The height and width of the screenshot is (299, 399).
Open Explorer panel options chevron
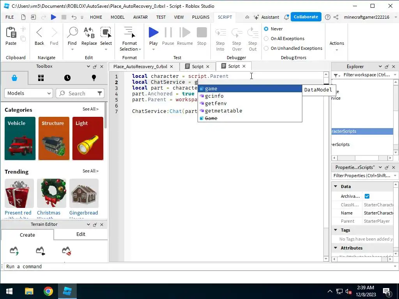point(380,66)
